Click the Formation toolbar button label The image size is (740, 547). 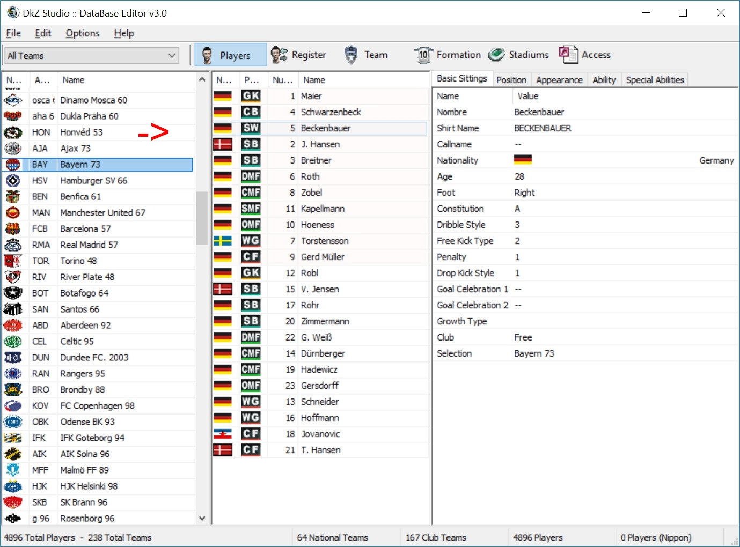pos(459,55)
